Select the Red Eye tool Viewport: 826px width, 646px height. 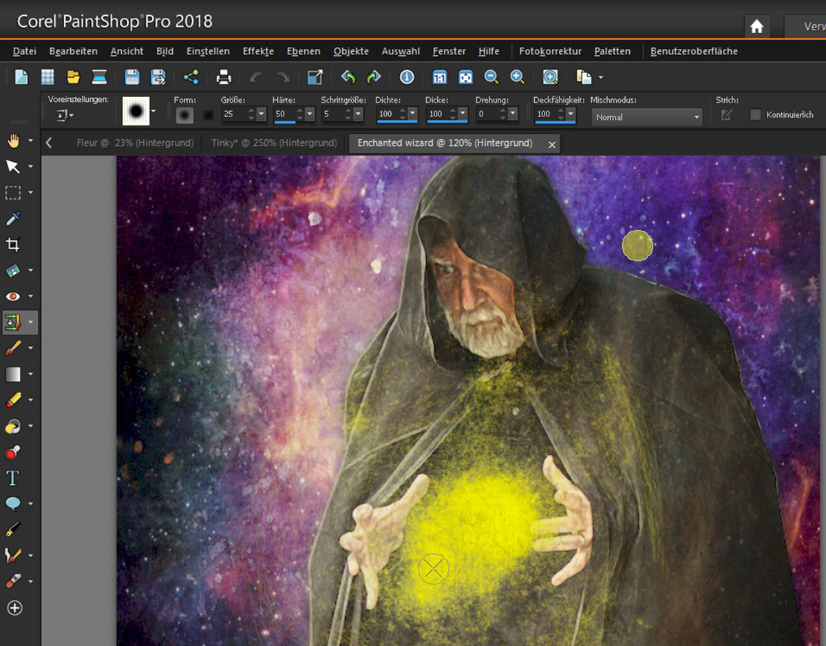coord(13,296)
